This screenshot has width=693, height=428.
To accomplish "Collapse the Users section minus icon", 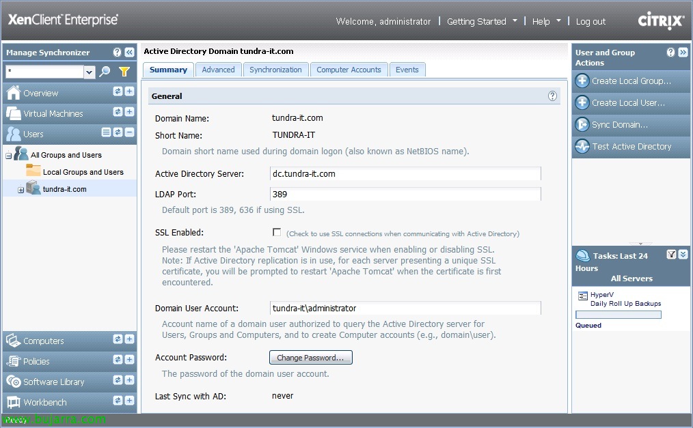I will click(x=129, y=132).
